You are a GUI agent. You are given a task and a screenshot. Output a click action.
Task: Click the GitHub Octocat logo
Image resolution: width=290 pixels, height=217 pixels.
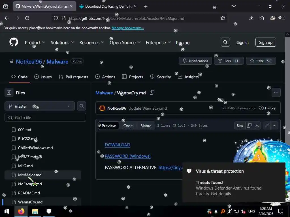pos(14,42)
